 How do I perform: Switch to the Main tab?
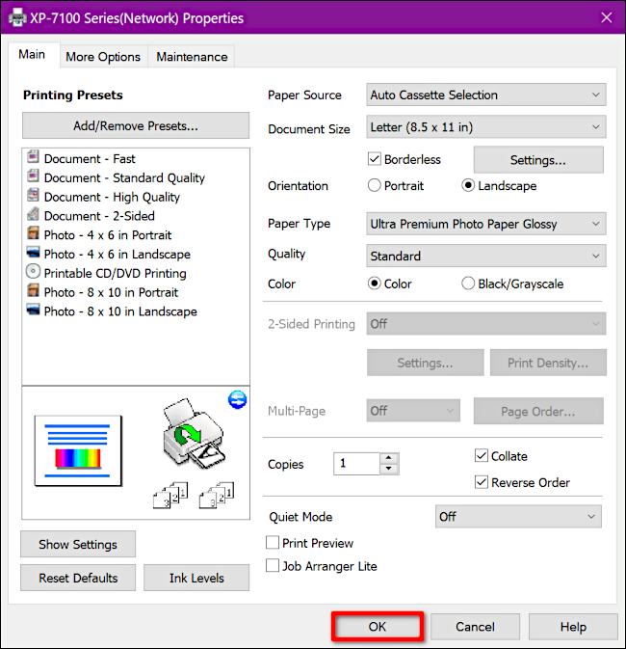click(32, 54)
